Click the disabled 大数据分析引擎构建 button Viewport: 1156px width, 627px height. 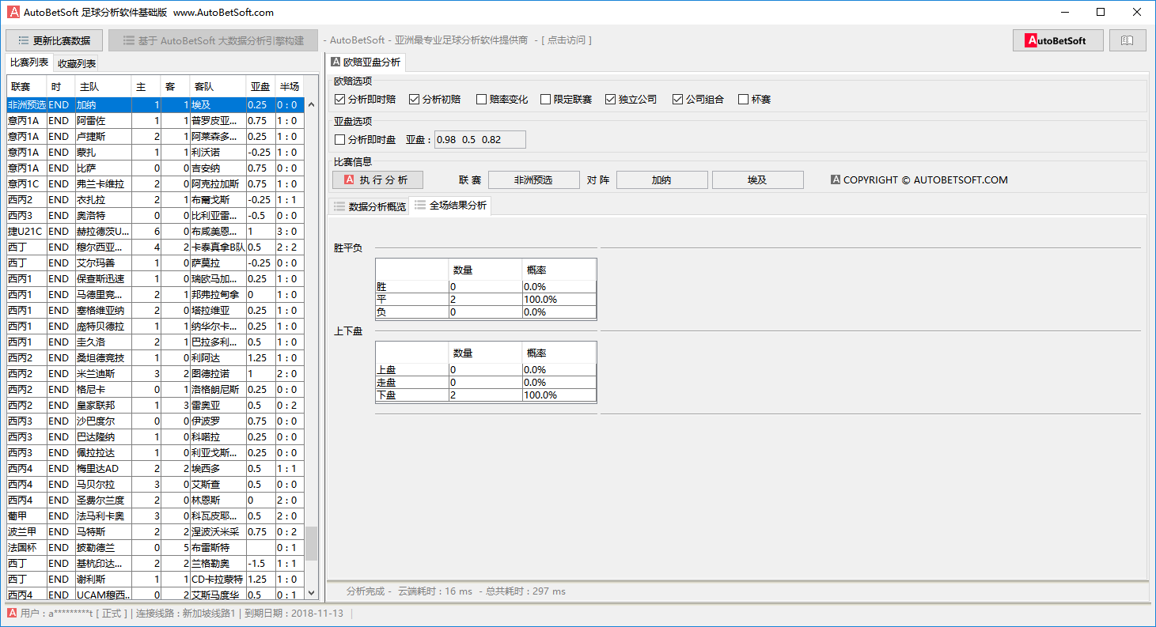pos(213,40)
